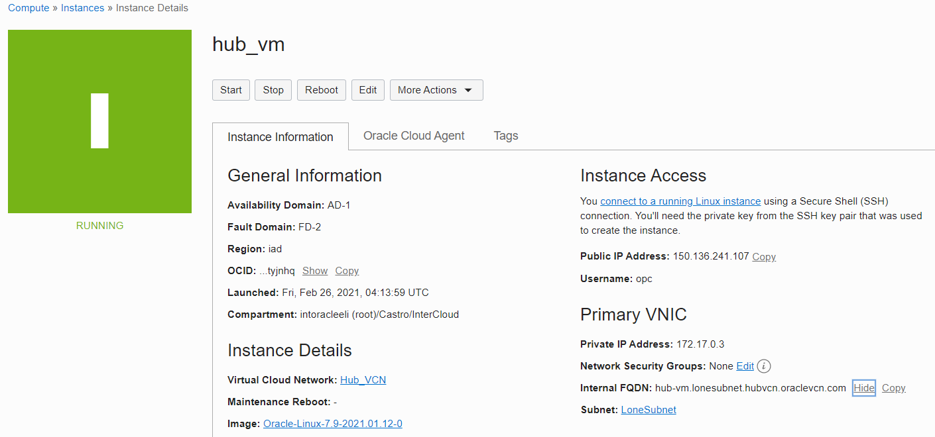The width and height of the screenshot is (935, 437).
Task: Edit the Network Security Groups
Action: [x=745, y=366]
